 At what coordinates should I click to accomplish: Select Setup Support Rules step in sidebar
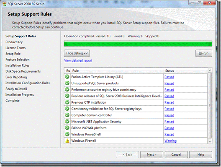(x=21, y=36)
